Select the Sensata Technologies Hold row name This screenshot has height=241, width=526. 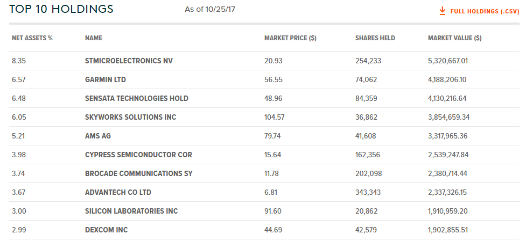(137, 98)
